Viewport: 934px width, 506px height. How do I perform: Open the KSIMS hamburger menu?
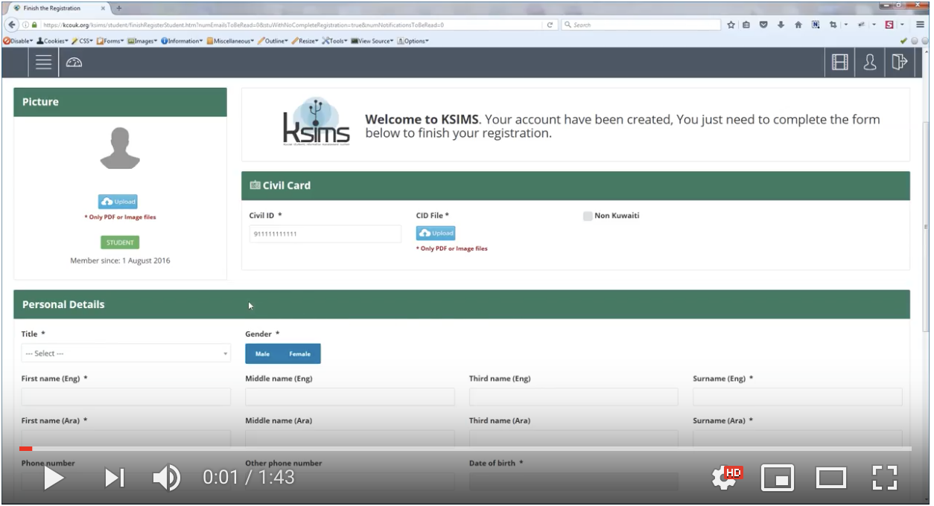(x=44, y=63)
